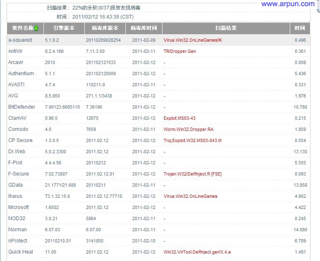Select the ClamAV software name
The height and width of the screenshot is (261, 320).
17,118
